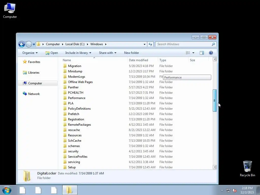The width and height of the screenshot is (260, 195).
Task: Click the Panther folder icon
Action: [65, 87]
